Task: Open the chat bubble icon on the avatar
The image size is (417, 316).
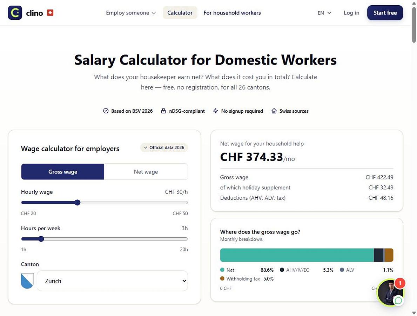Action: [x=398, y=301]
